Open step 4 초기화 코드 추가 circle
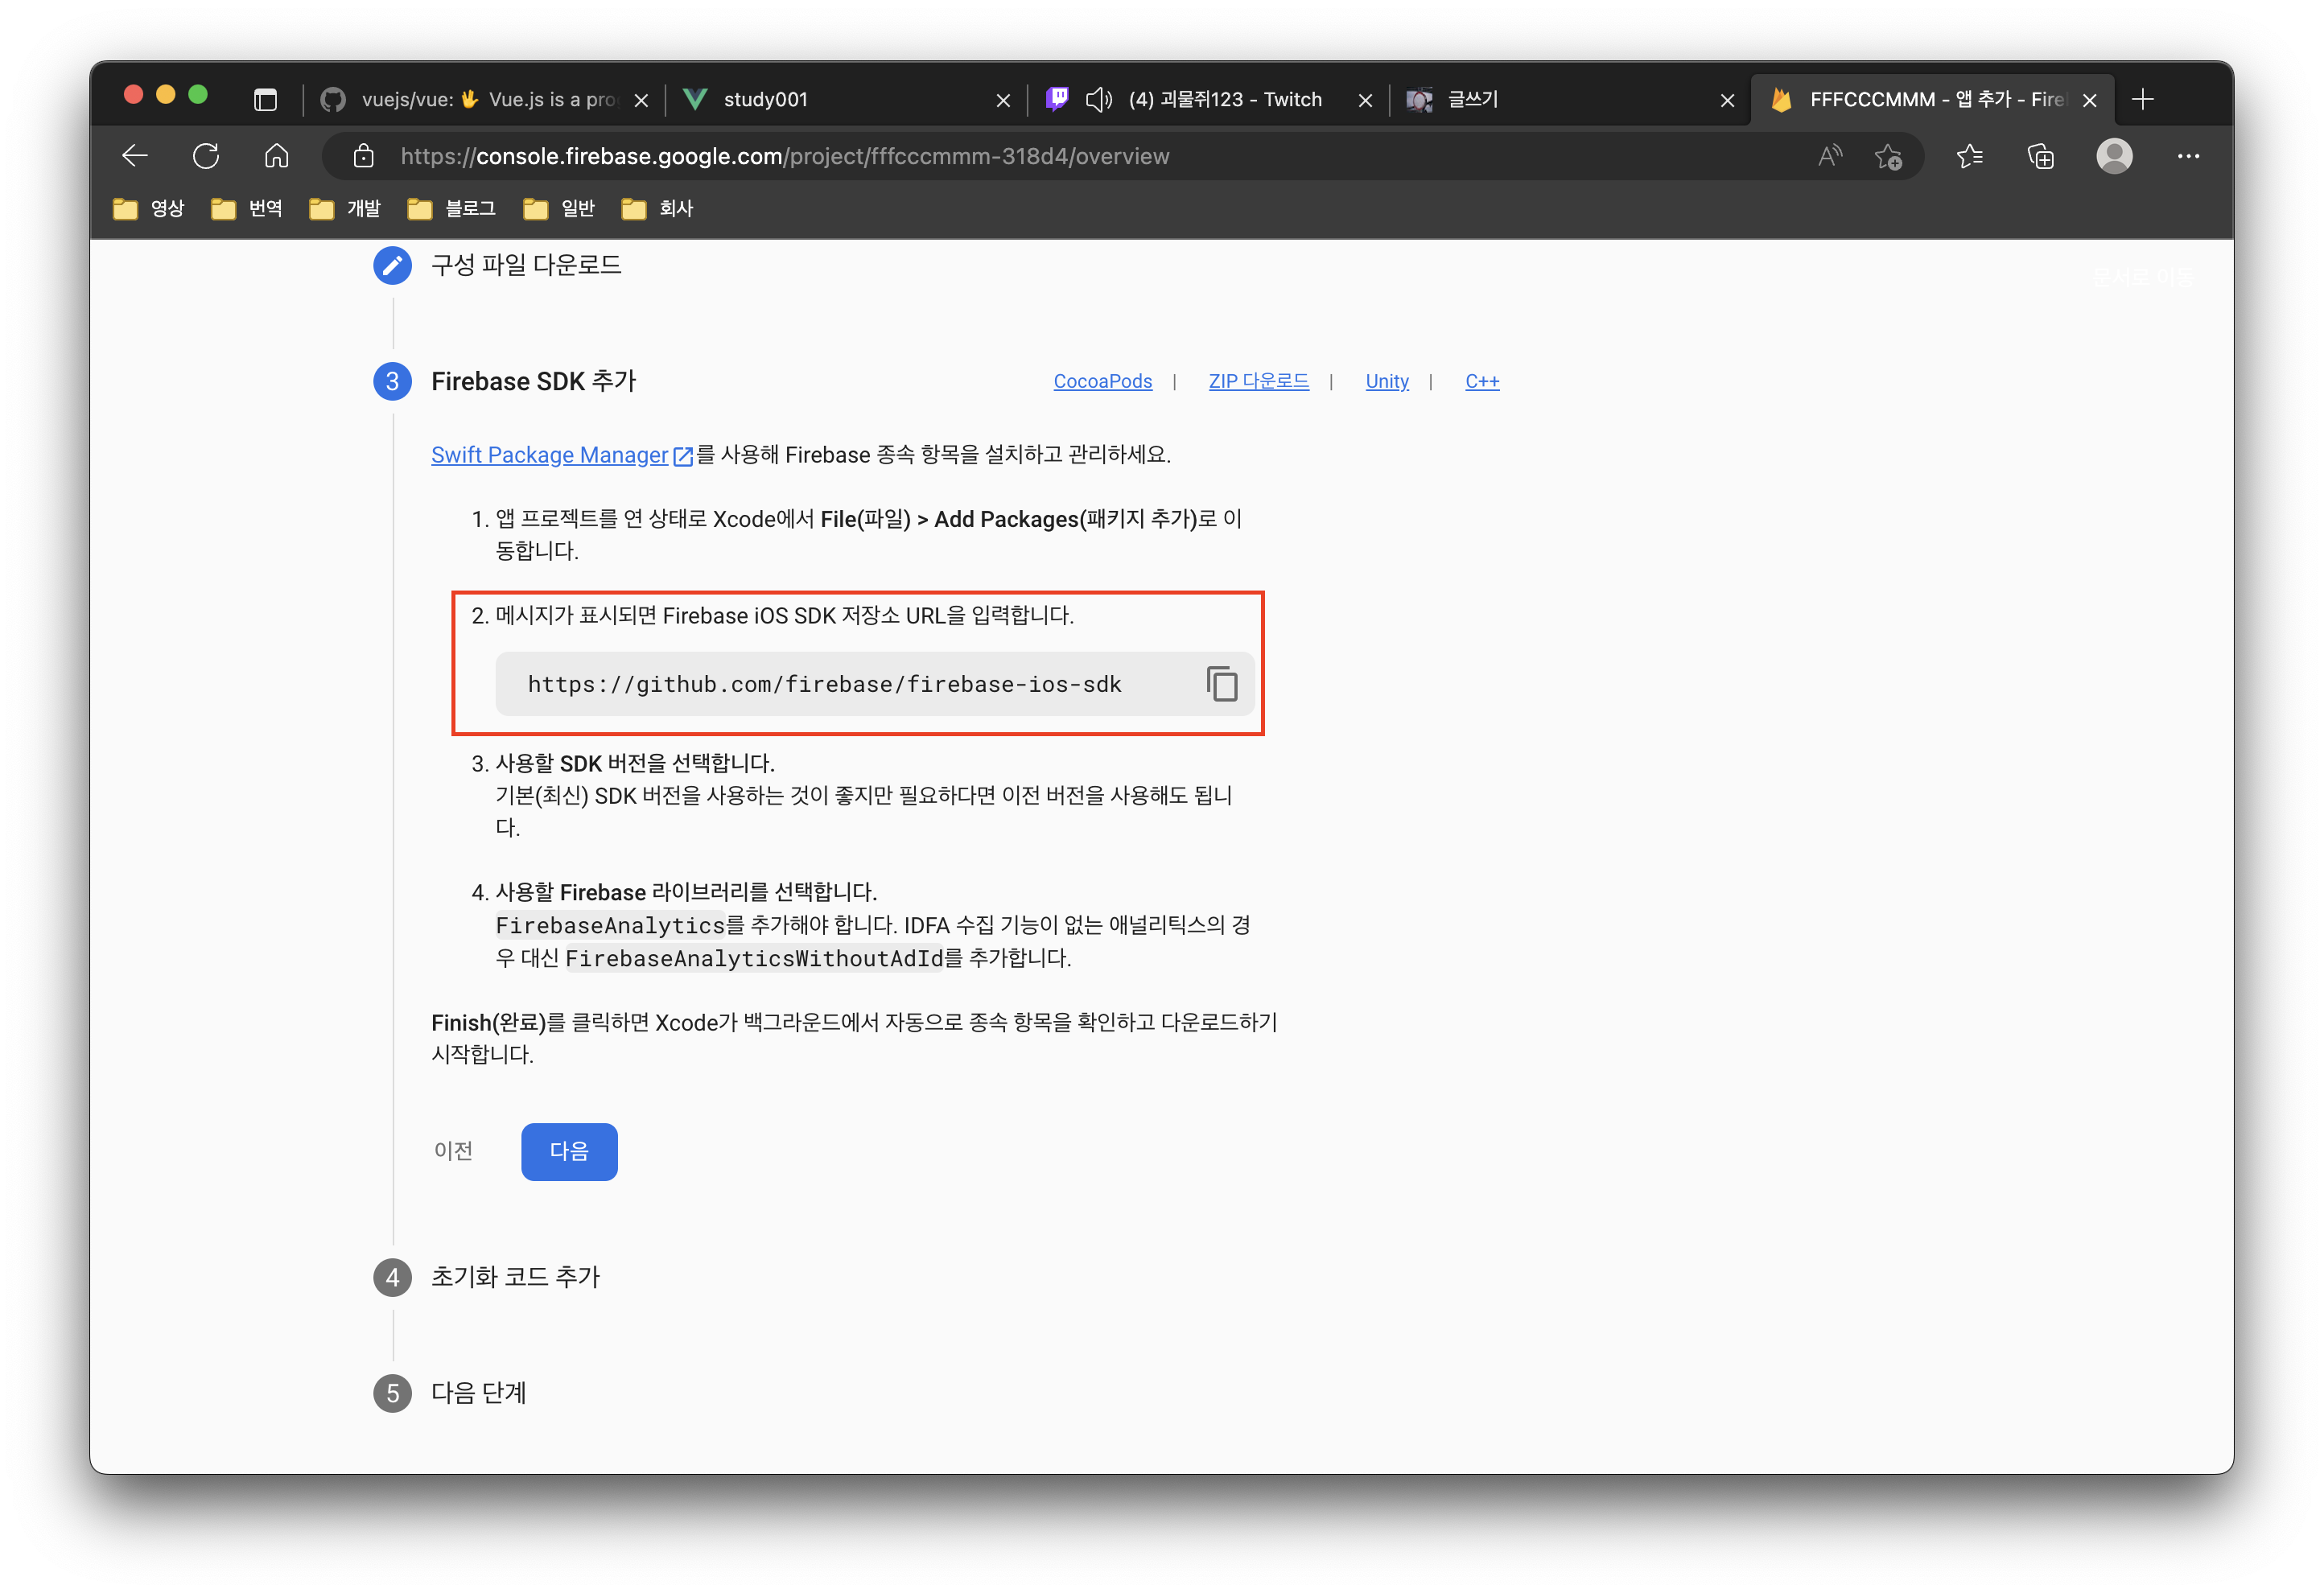Image resolution: width=2324 pixels, height=1593 pixels. (x=392, y=1277)
